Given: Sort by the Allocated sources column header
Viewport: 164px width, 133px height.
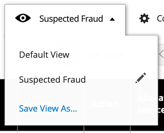Looking at the screenshot, I should (x=150, y=104).
